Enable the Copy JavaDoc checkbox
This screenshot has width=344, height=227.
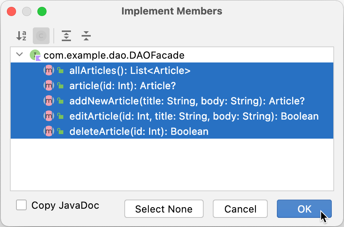point(21,205)
